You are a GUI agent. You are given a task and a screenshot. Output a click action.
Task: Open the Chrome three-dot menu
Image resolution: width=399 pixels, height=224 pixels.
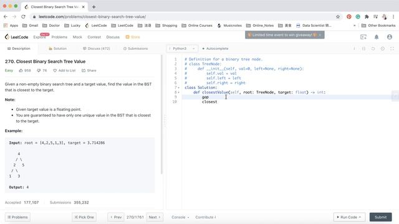point(393,17)
